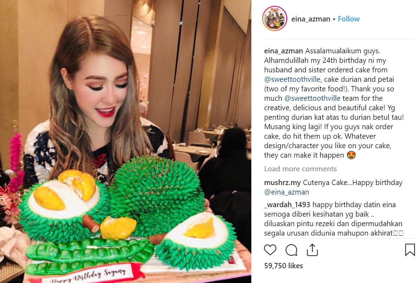
Task: Click the @eina_azman mention in the comment
Action: coord(286,192)
